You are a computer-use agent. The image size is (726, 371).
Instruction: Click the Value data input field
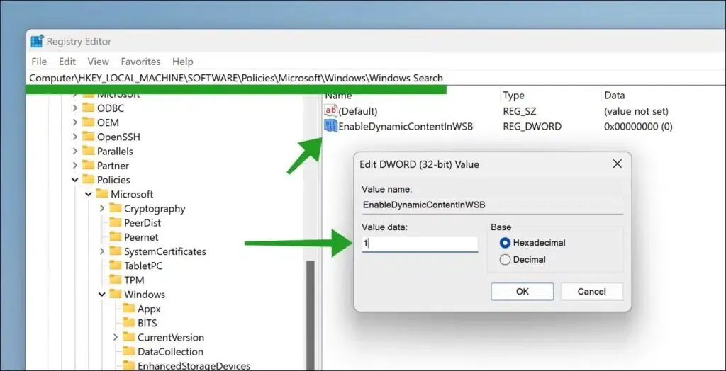tap(420, 244)
